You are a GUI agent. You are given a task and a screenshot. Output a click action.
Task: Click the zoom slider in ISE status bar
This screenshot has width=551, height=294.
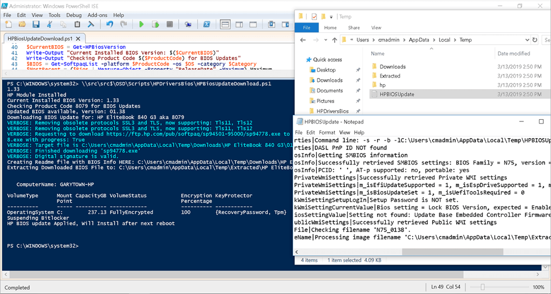(x=483, y=287)
